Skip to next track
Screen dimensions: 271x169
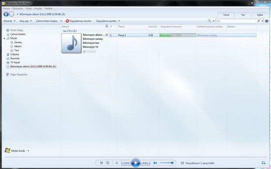coord(145,163)
